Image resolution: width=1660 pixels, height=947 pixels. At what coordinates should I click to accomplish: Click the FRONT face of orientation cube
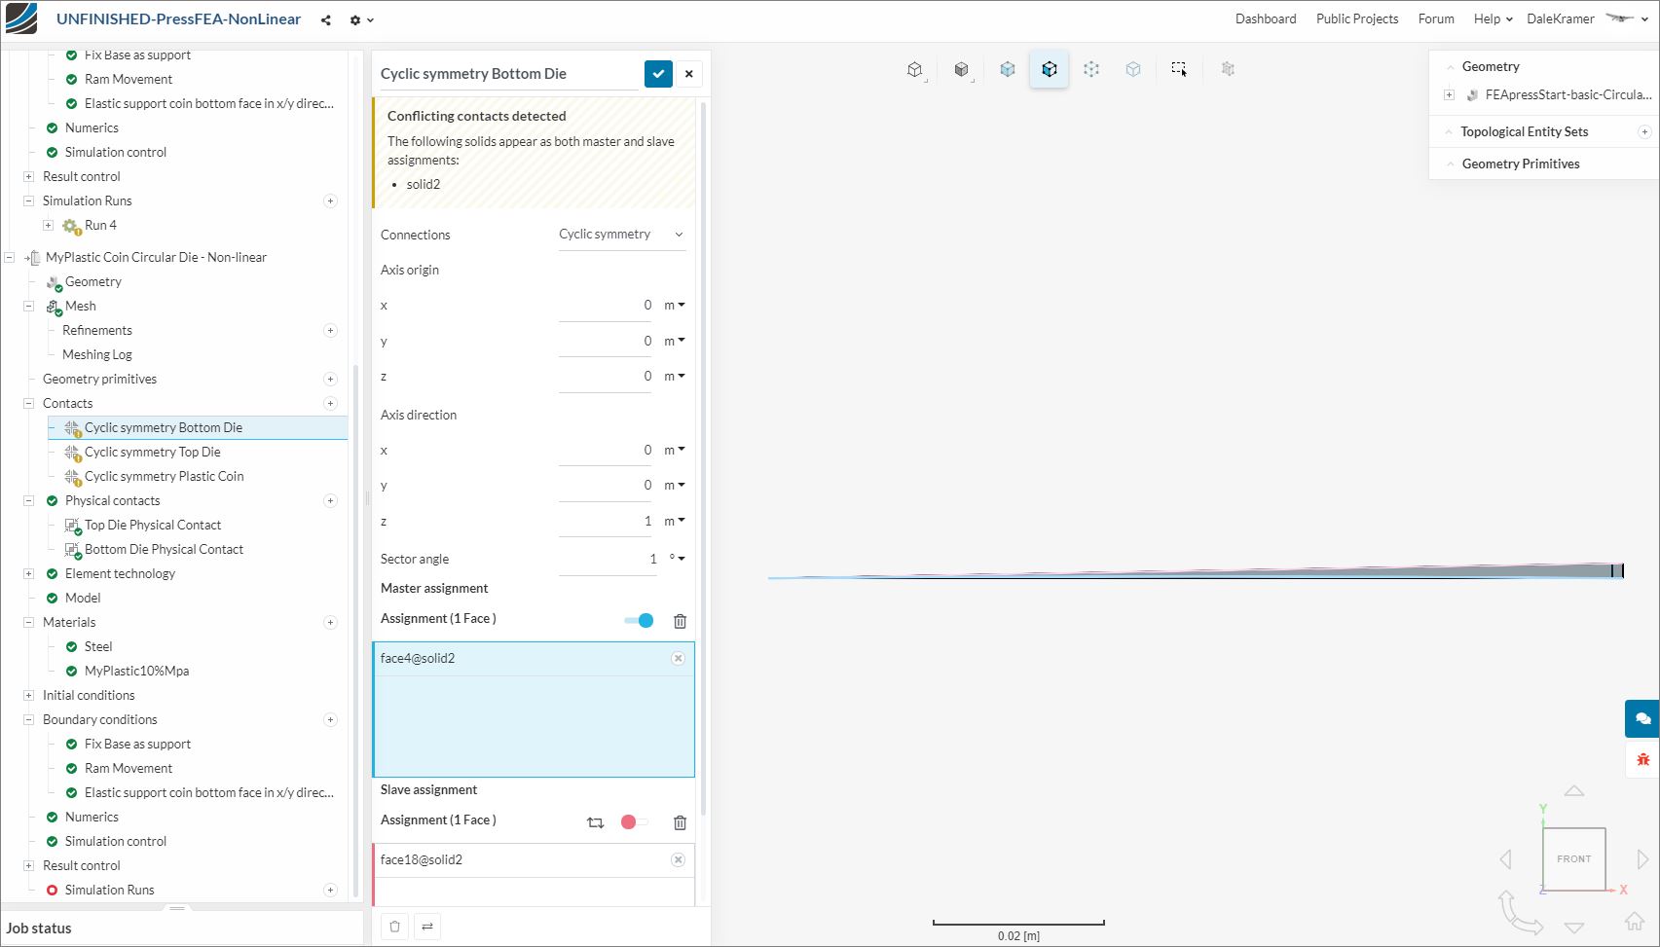point(1574,859)
